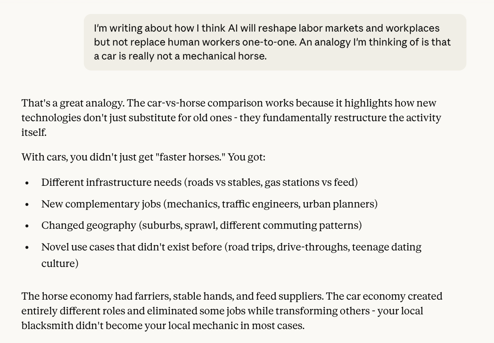494x343 pixels.
Task: Click the bullet dot before "New complementary jobs"
Action: 27,205
